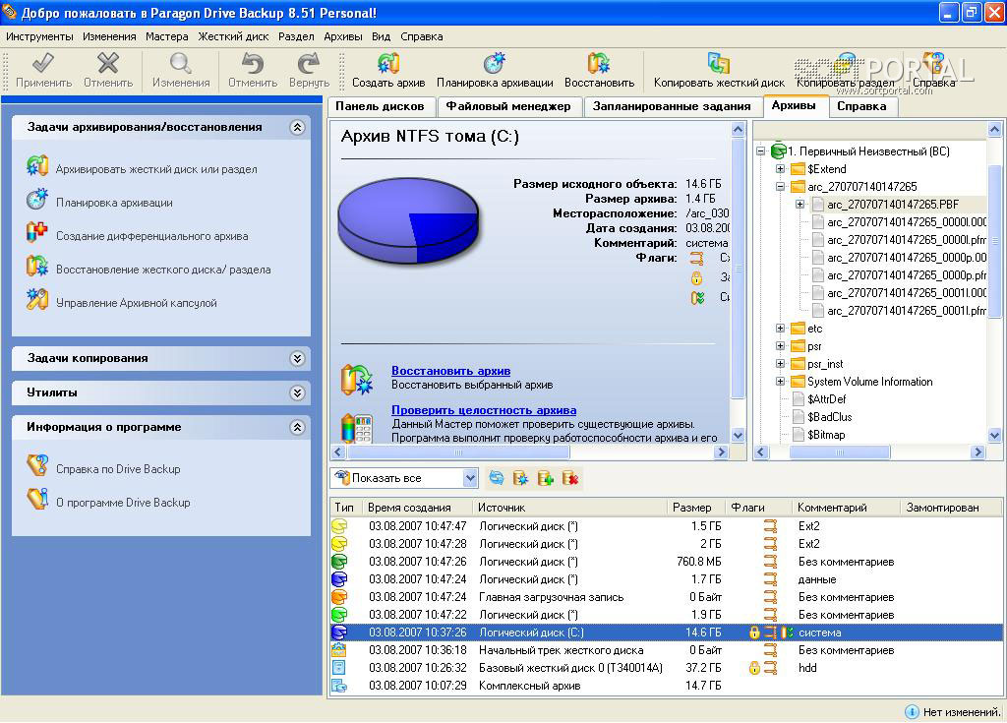Click scroll-down arrow of the file tree panel
This screenshot has width=1007, height=723.
[x=994, y=435]
